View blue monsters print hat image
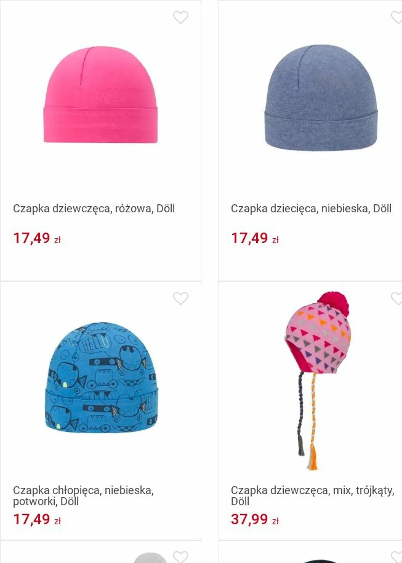Screen dimensions: 402x563 (x=101, y=377)
